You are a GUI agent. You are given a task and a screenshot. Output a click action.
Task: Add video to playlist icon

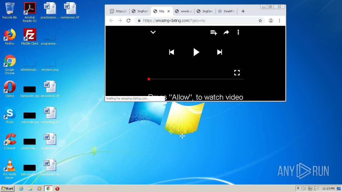[213, 32]
